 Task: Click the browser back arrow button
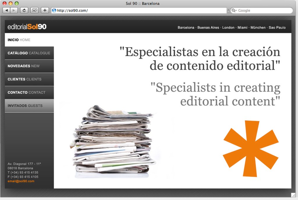[6, 10]
